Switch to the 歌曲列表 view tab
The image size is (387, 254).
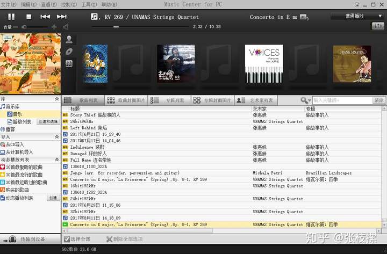(83, 100)
